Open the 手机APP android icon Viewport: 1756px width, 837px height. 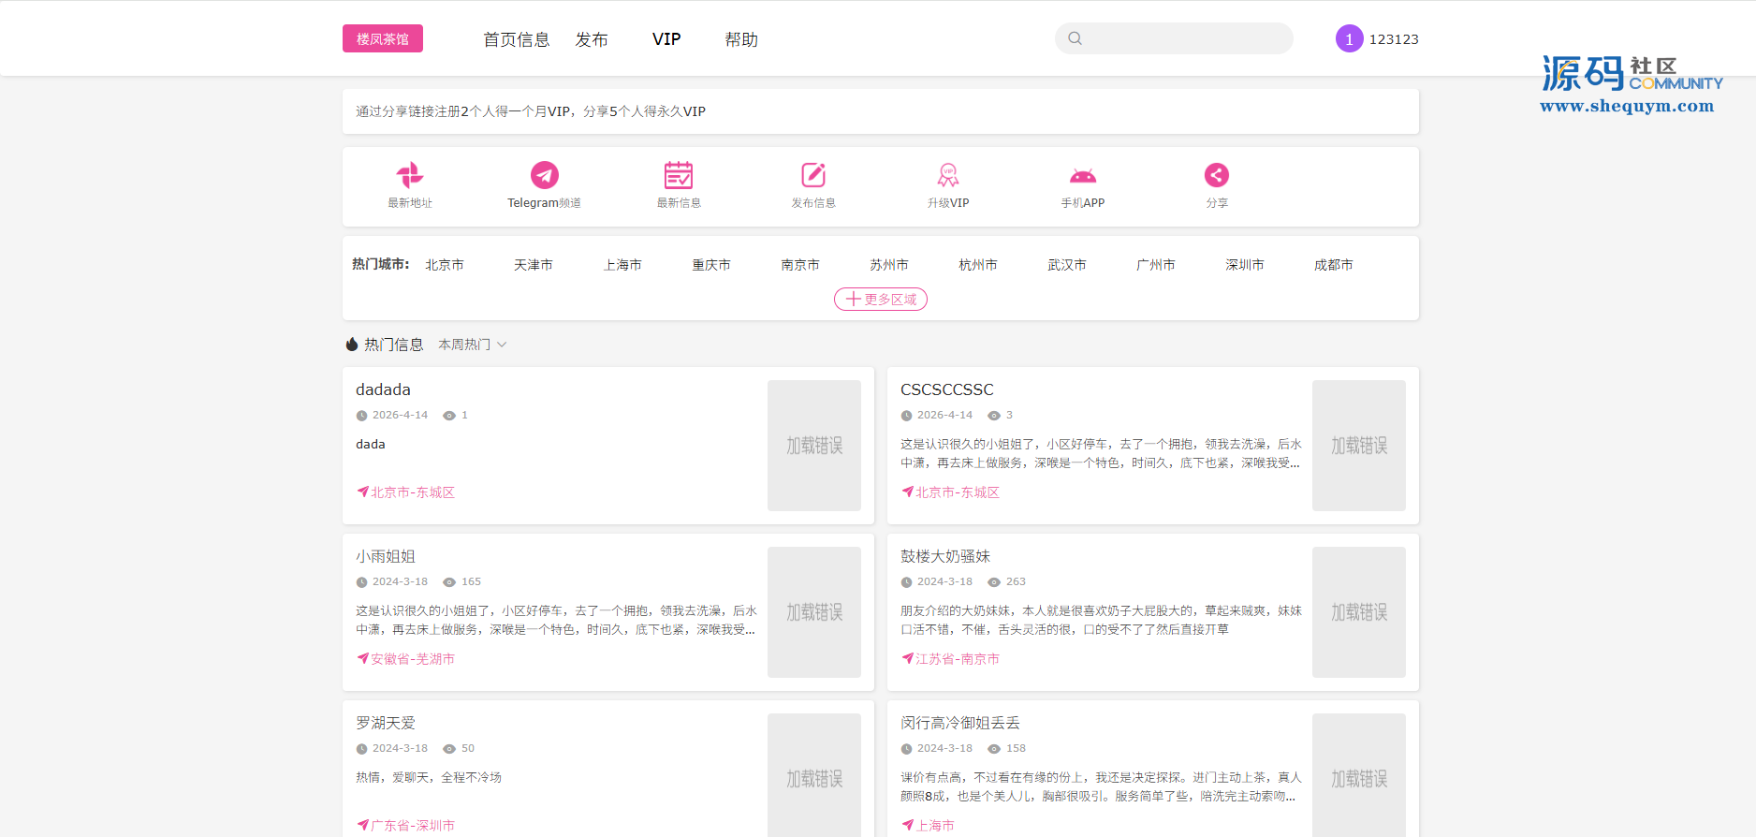click(1083, 175)
